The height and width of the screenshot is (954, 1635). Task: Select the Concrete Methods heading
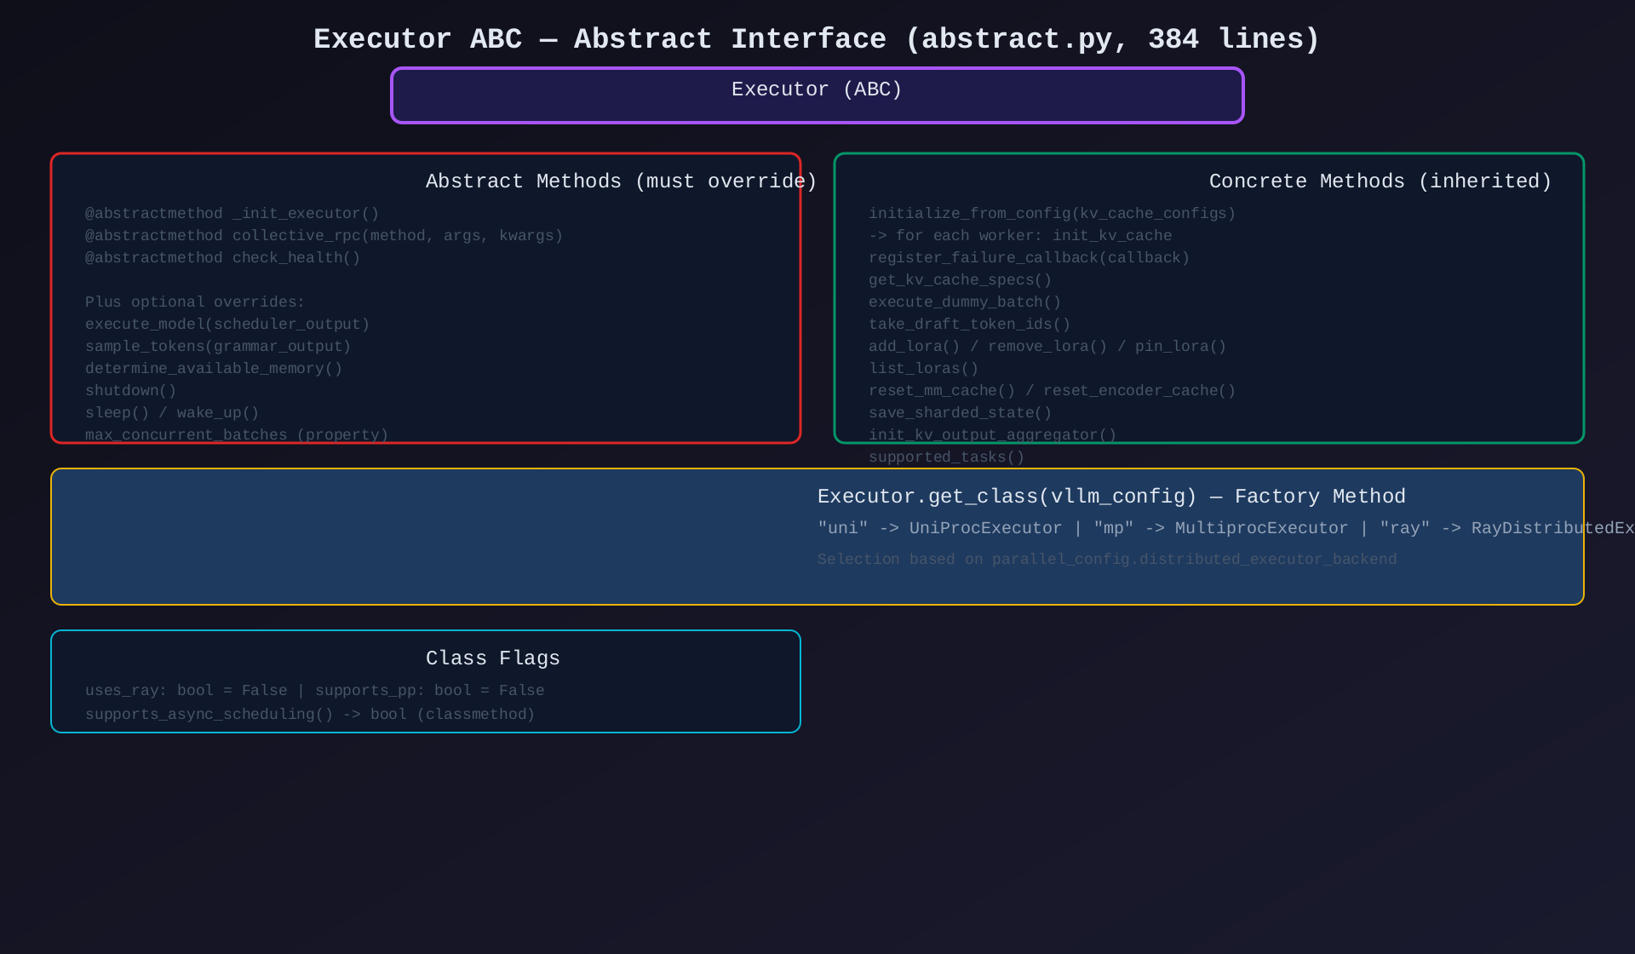[1380, 181]
